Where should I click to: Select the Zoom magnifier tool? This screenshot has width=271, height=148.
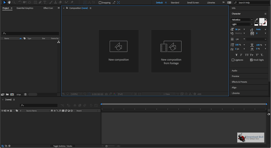pos(14,3)
